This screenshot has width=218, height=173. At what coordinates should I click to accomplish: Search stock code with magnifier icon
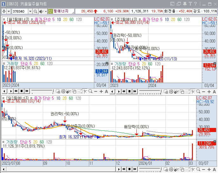pos(35,11)
